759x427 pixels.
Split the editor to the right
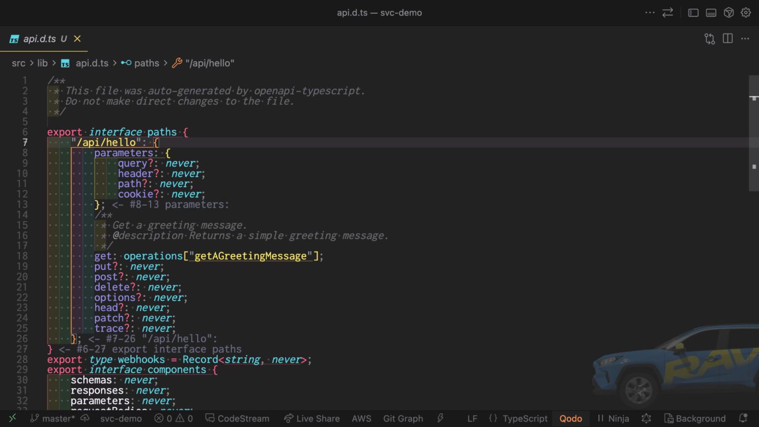(x=727, y=38)
